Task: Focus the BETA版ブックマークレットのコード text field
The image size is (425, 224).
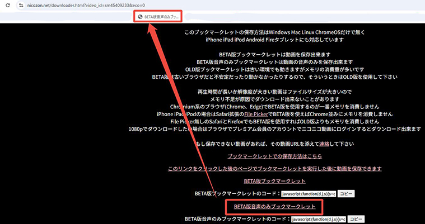Action: click(x=309, y=194)
